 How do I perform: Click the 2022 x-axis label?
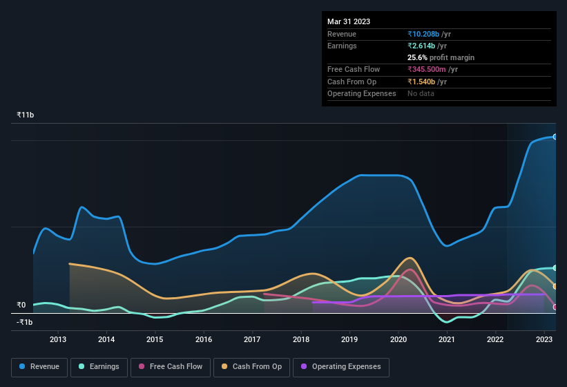[495, 339]
